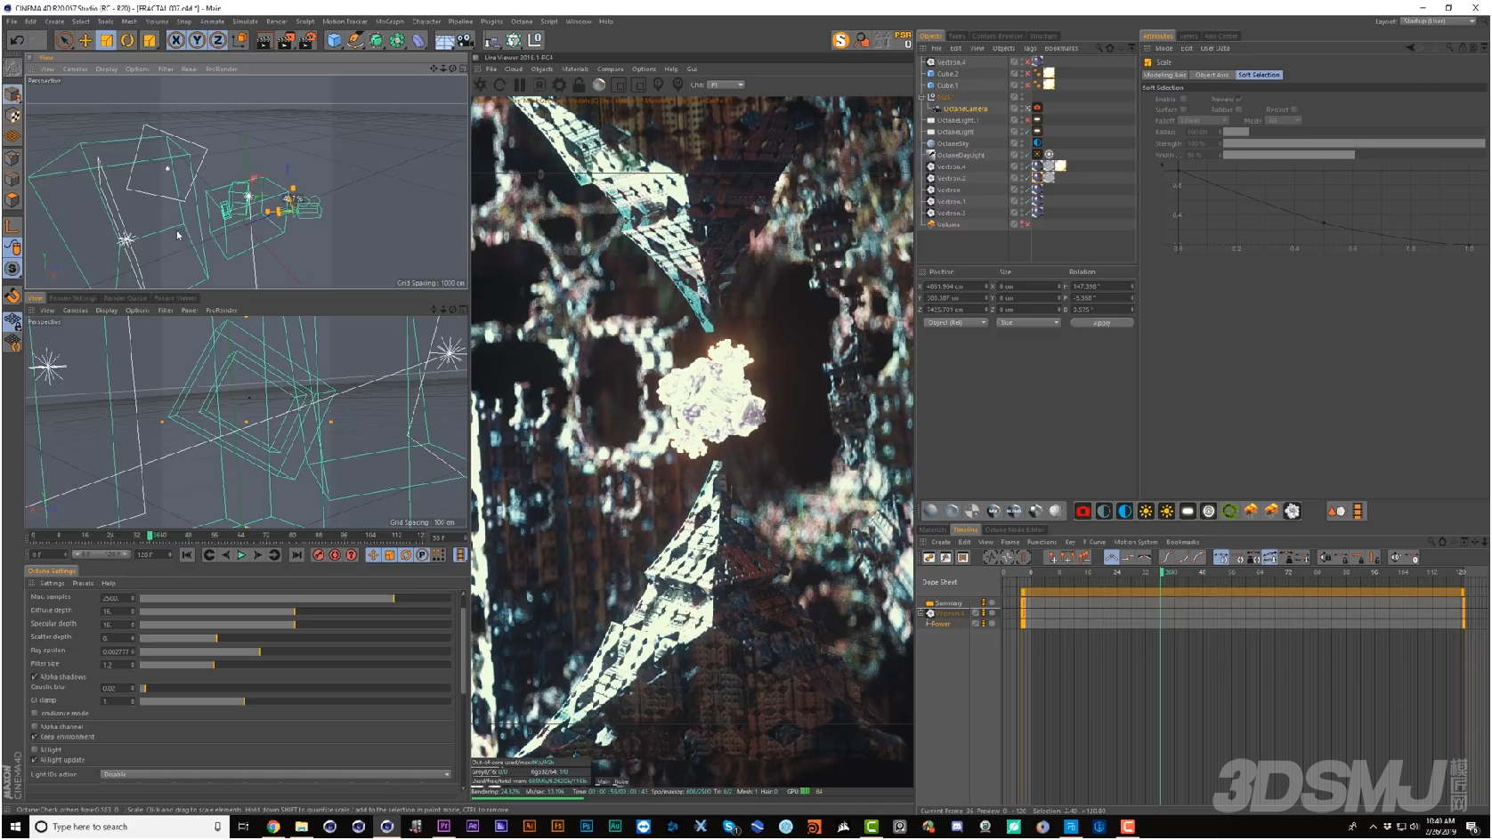Toggle parameter keyframe recording P icon
The image size is (1492, 840).
(x=422, y=555)
